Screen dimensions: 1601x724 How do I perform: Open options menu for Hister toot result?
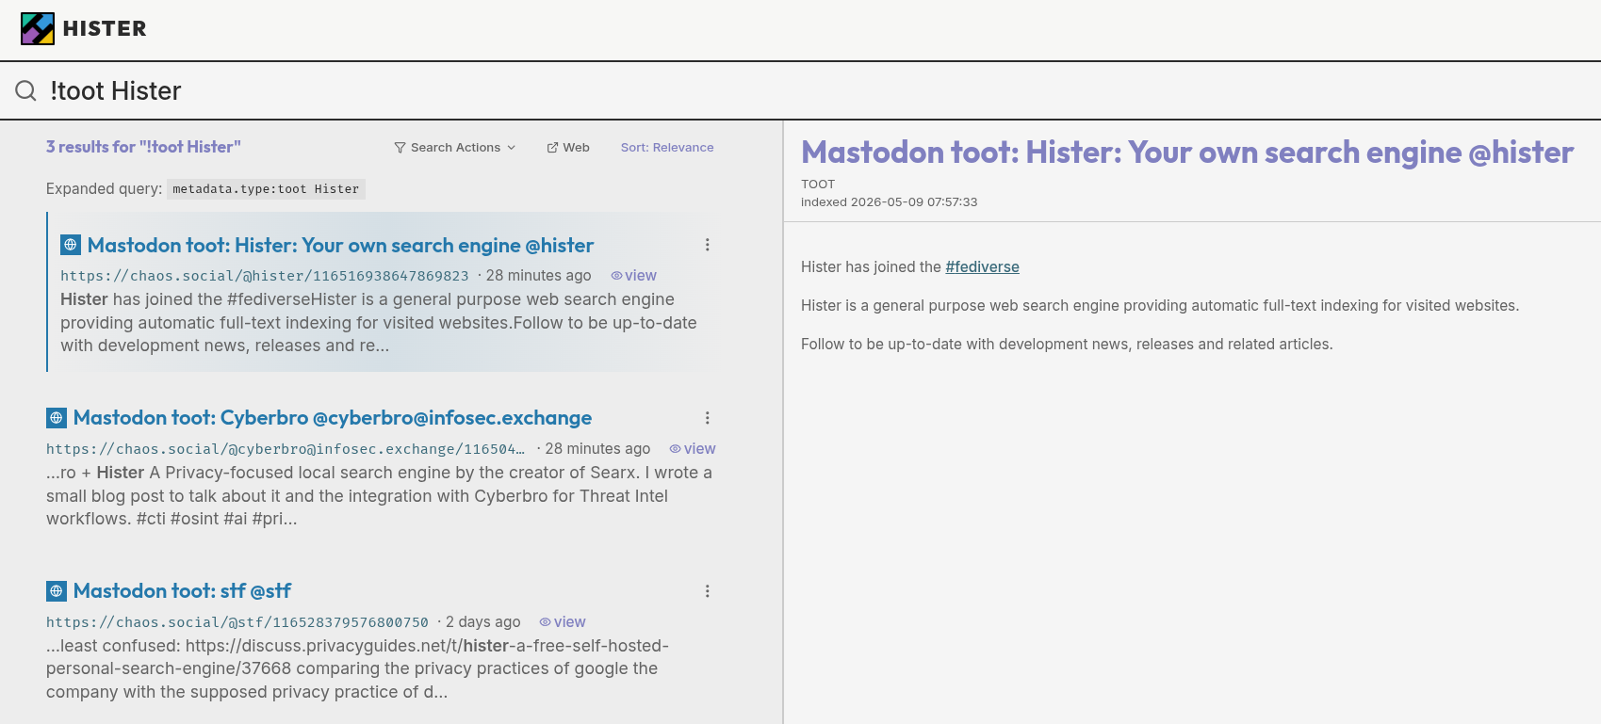[x=708, y=245]
